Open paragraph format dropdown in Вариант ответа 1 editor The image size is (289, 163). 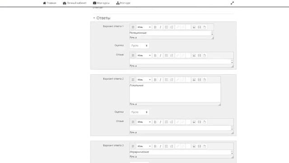pyautogui.click(x=144, y=27)
